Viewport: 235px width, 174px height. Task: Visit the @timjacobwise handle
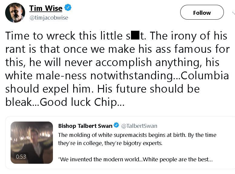coord(49,18)
